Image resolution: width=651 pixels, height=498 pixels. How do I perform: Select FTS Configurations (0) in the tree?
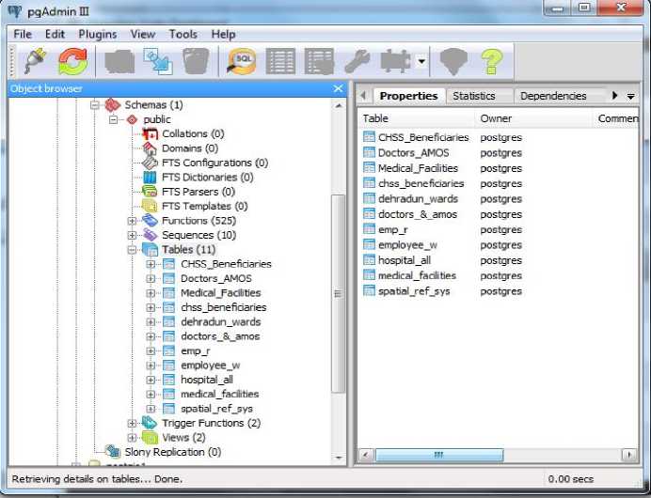[x=214, y=163]
